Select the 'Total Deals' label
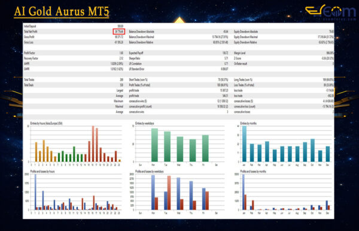Image resolution: width=359 pixels, height=231 pixels. [29, 85]
